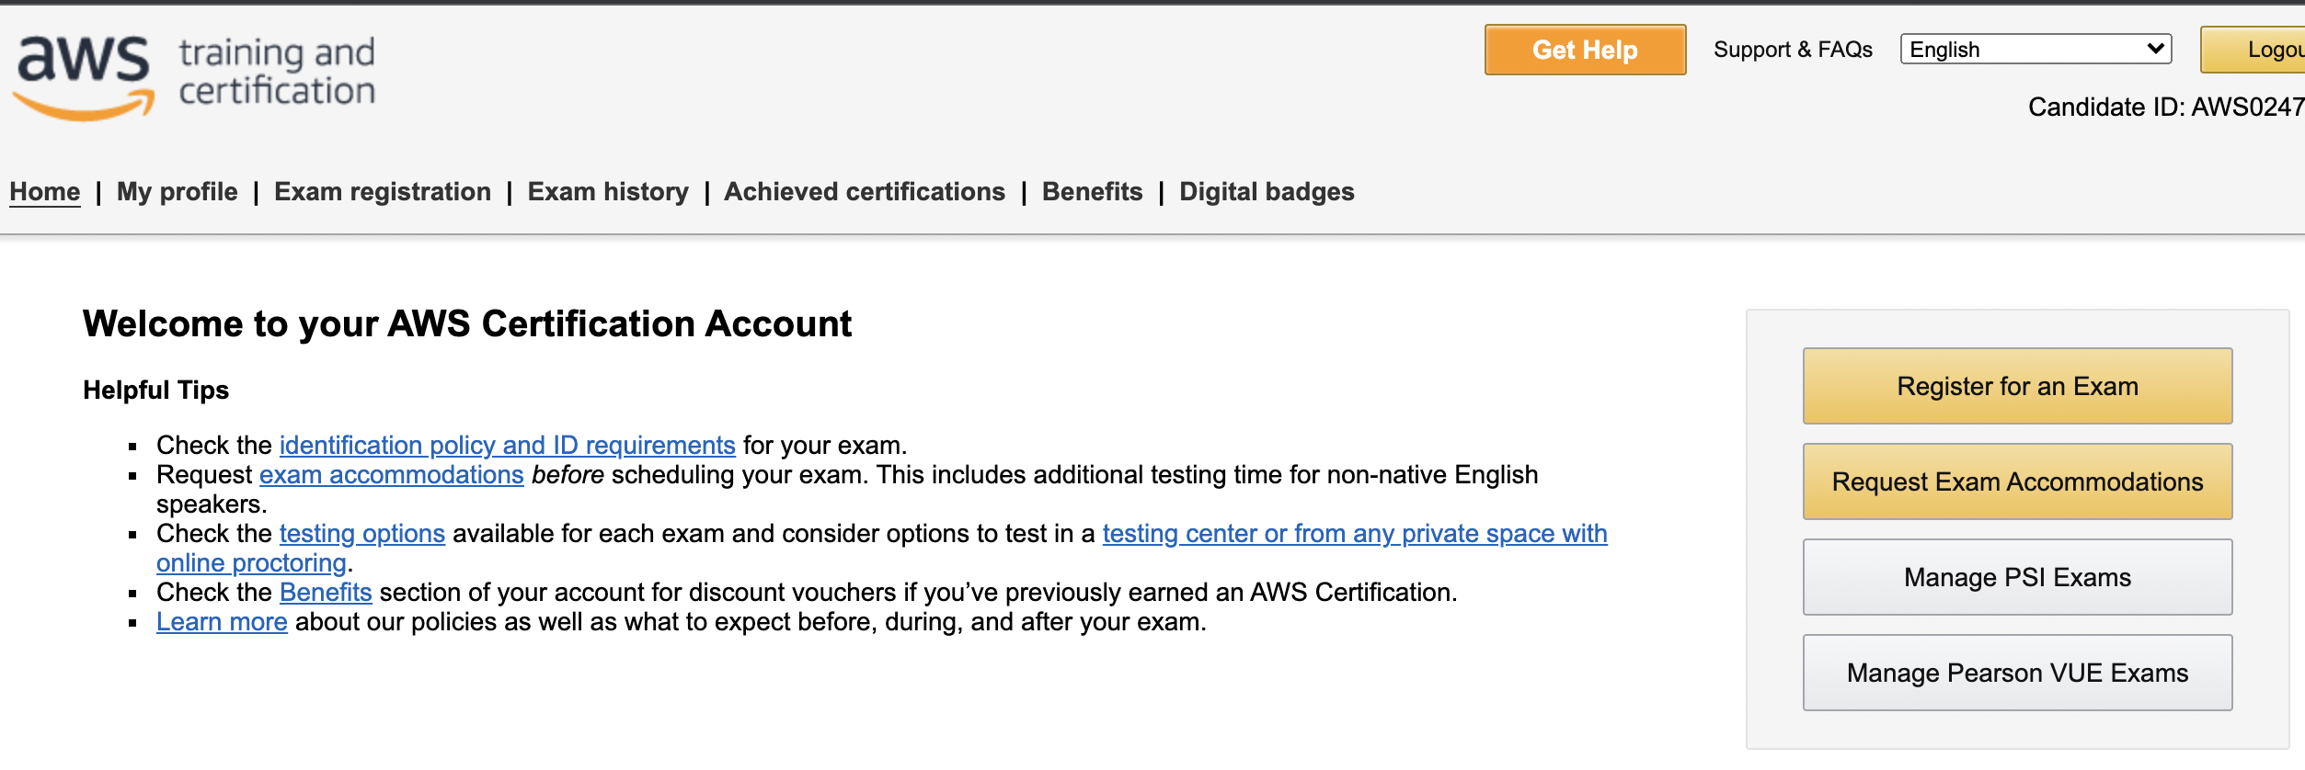Open Manage PSI Exams
Screen dimensions: 2305x770
[2017, 577]
